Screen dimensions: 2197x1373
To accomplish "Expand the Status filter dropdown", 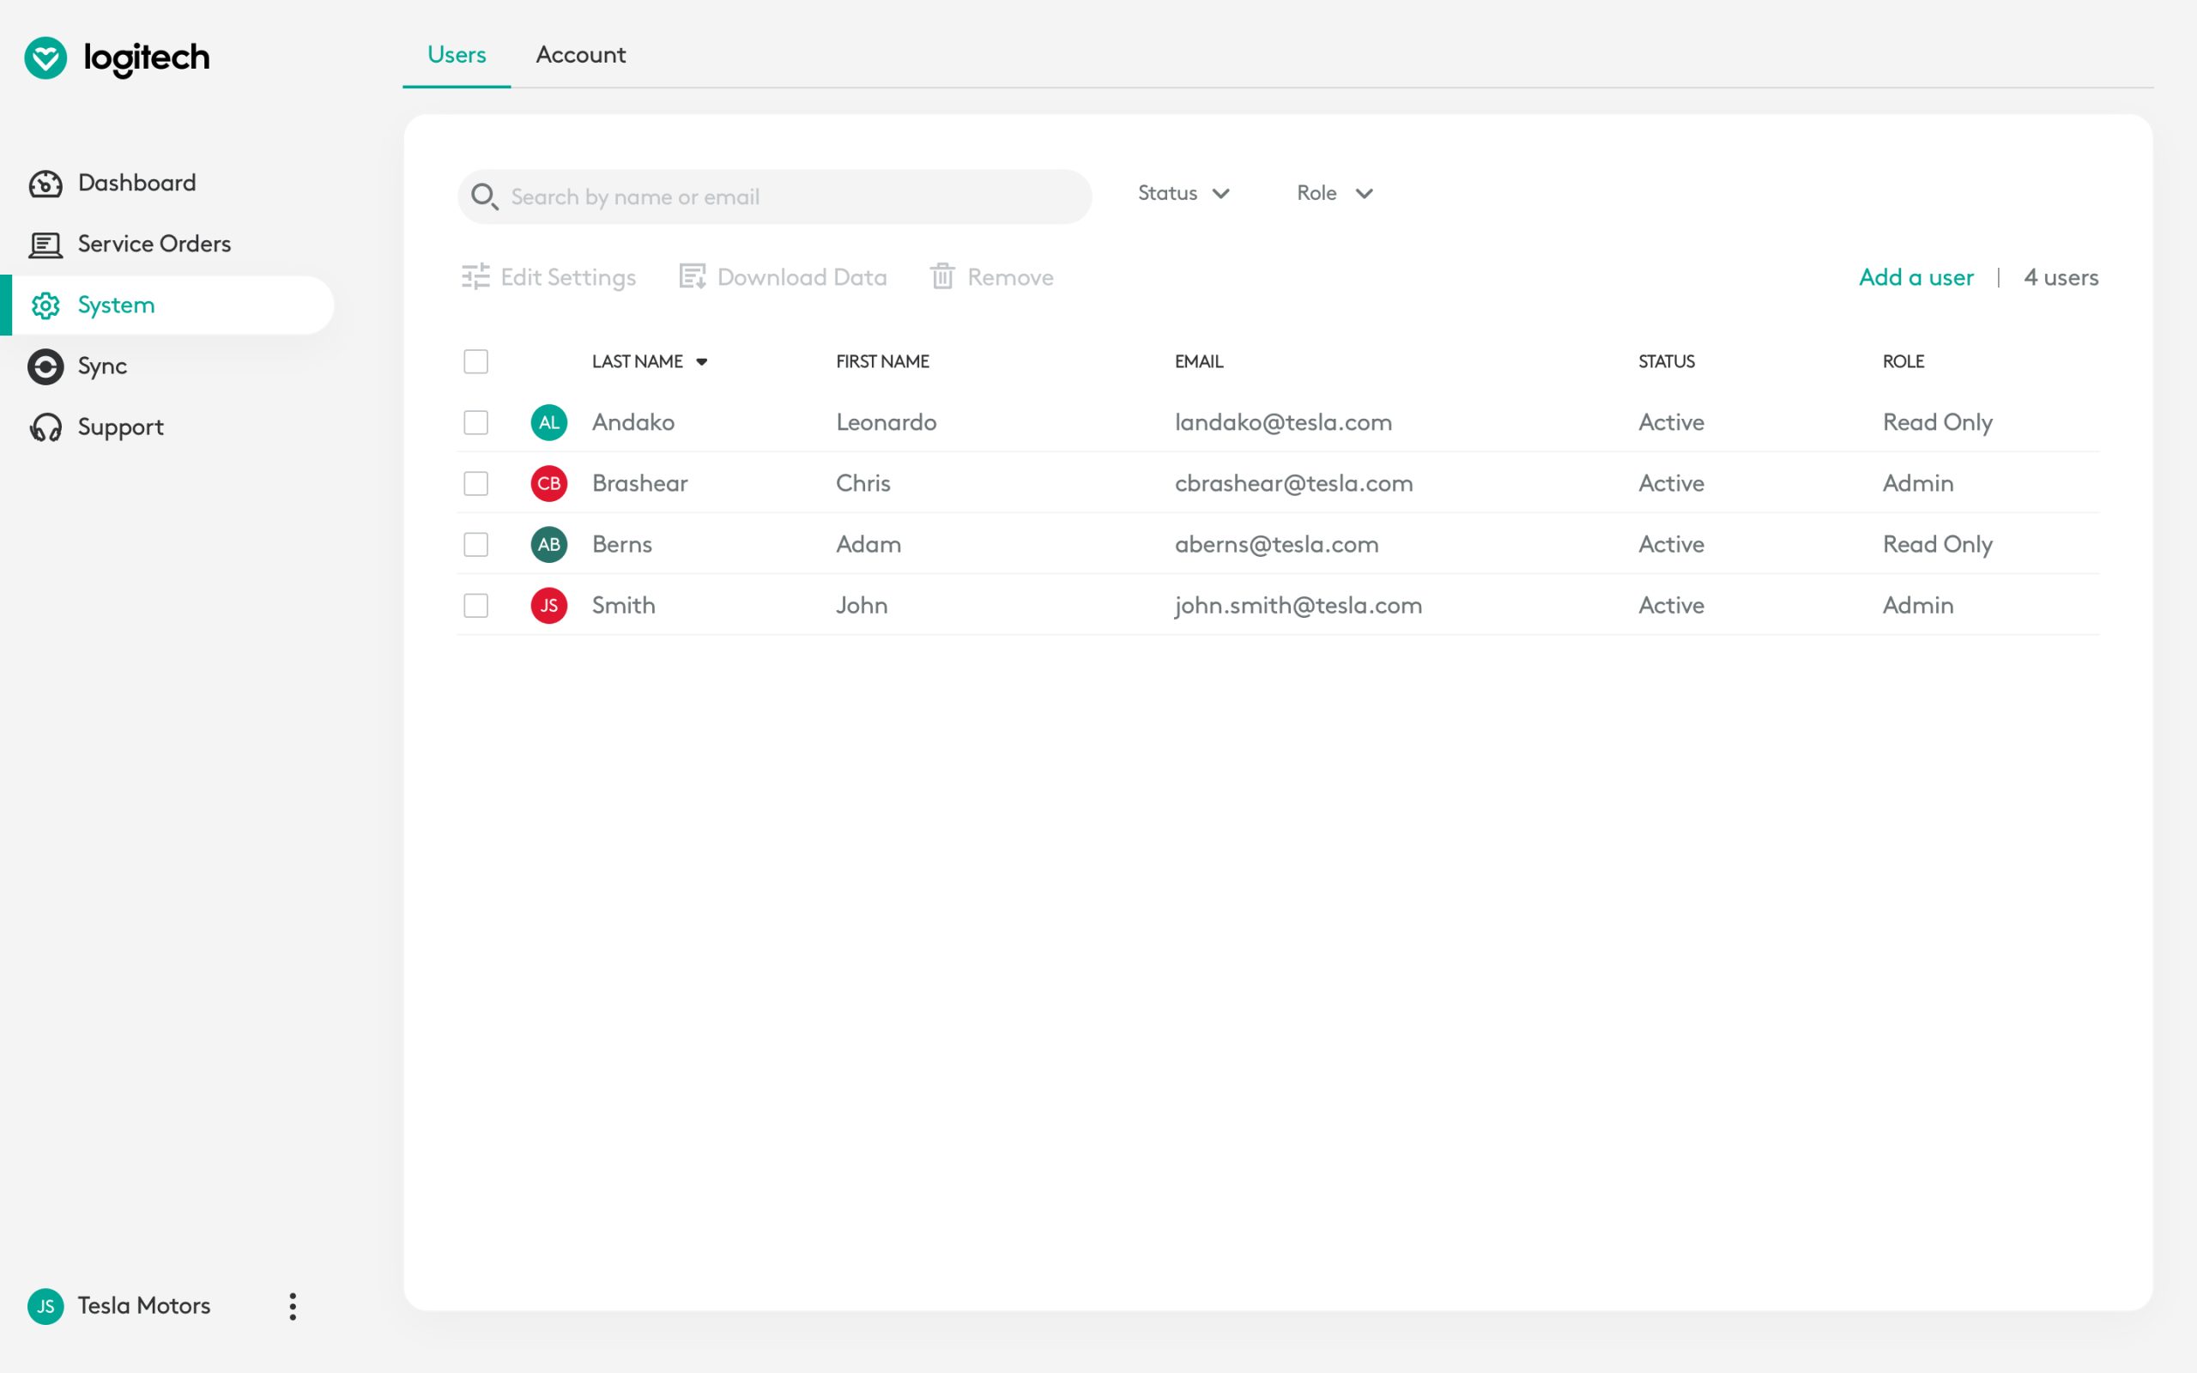I will click(x=1183, y=193).
